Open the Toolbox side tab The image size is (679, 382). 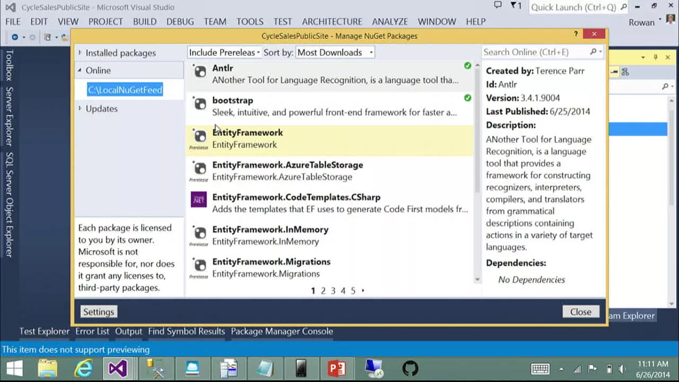[9, 65]
